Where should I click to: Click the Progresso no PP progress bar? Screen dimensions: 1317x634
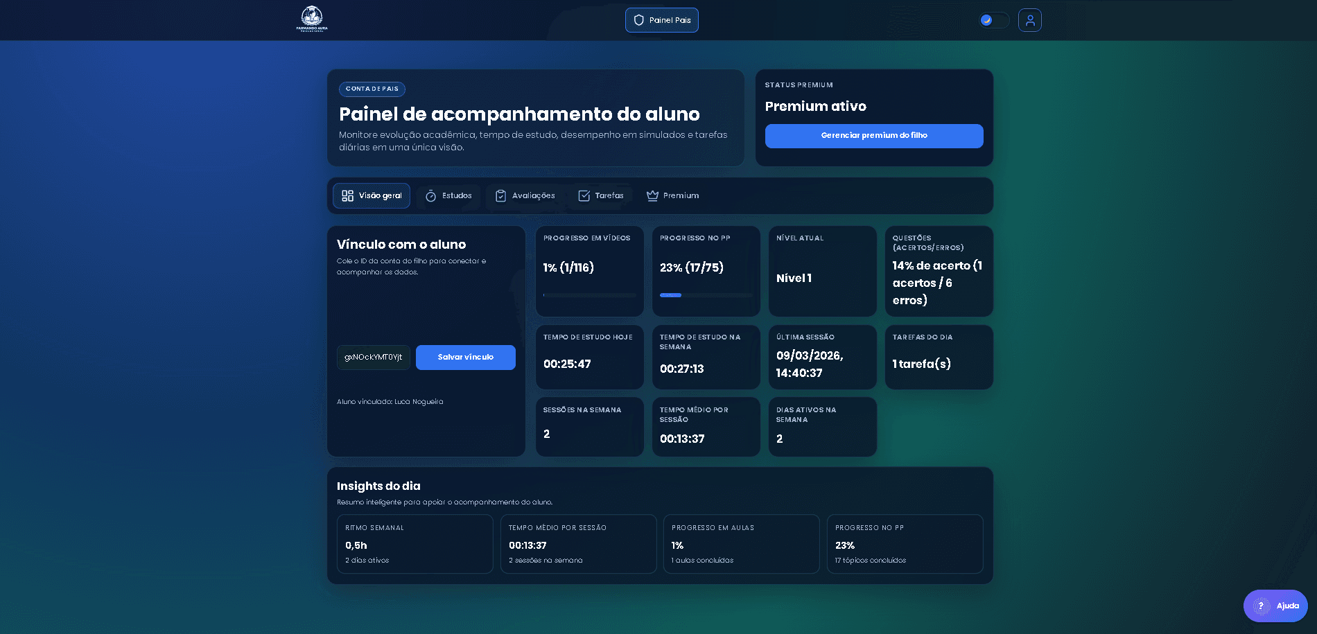pos(706,294)
